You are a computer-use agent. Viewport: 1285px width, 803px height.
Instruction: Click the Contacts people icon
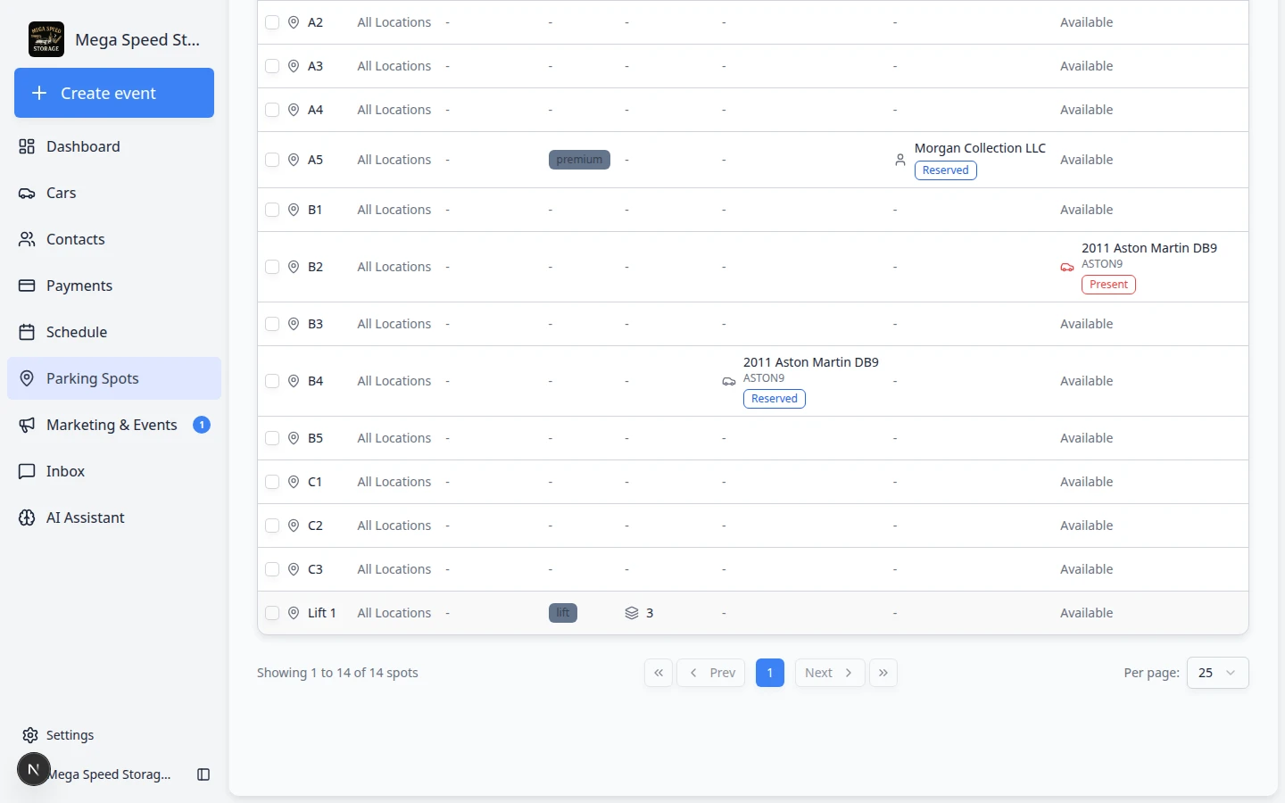27,239
